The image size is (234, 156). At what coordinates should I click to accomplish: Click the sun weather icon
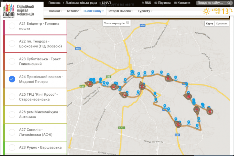pos(206,11)
